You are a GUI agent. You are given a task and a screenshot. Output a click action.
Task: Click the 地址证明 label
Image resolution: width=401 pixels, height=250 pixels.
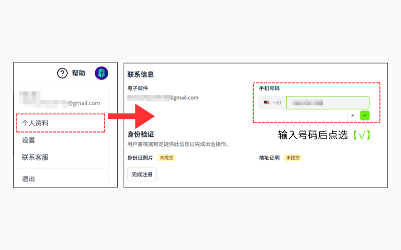[269, 158]
